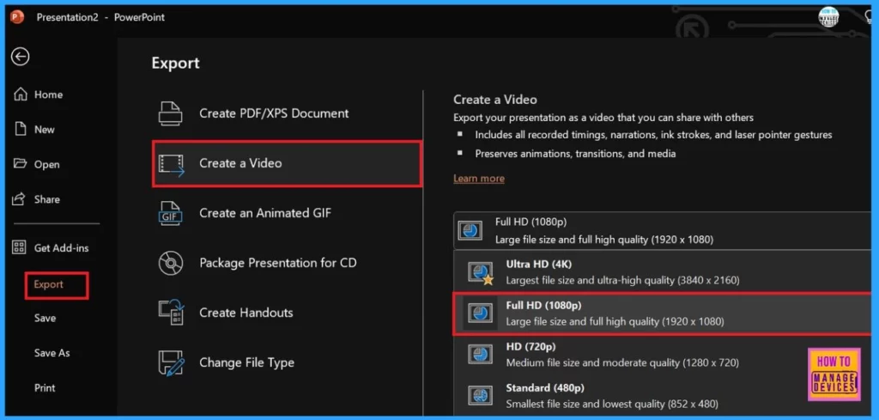879x420 pixels.
Task: Click 'Includes all recorded timings' bullet text
Action: point(653,135)
